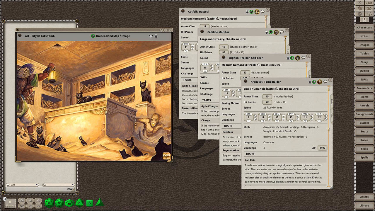Click Krakatat's portrait token icon
Viewport: 375px width, 211px height.
320,82
